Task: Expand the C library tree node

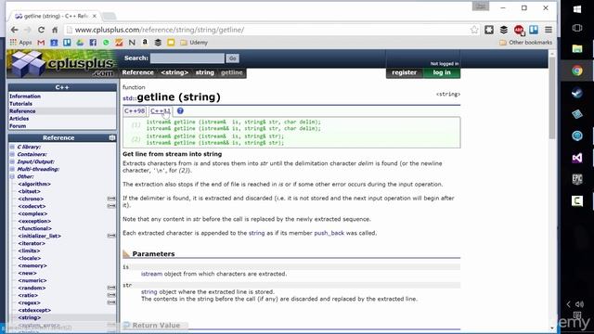Action: 12,147
